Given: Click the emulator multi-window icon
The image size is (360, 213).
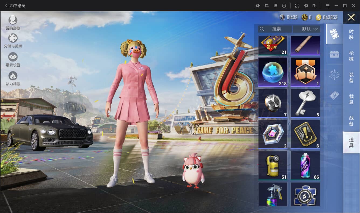Looking at the screenshot, I should 314,6.
